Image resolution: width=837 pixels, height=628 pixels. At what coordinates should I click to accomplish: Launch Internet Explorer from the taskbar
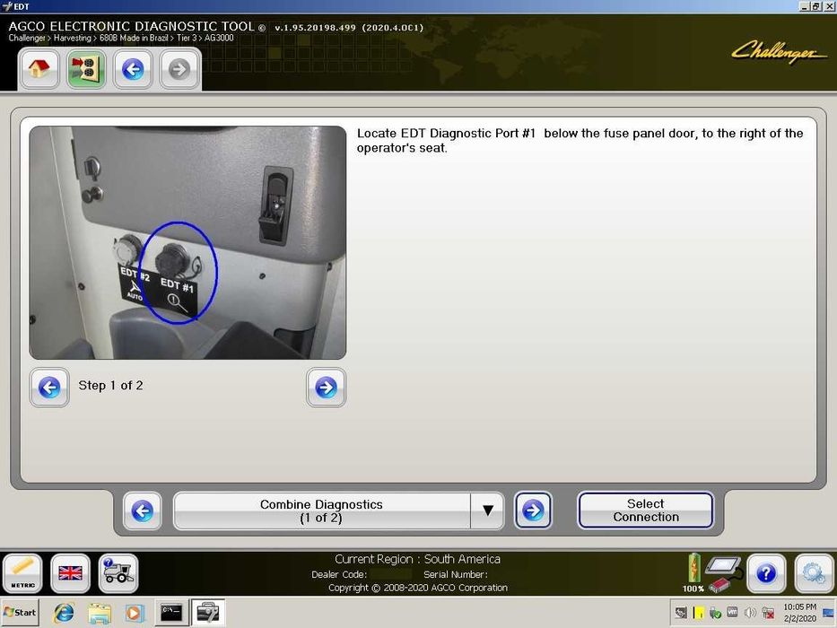click(64, 613)
